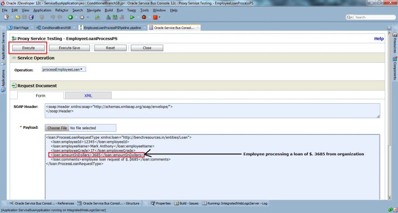Screen dimensions: 398x213
Task: Open the Components side panel
Action: point(395,68)
